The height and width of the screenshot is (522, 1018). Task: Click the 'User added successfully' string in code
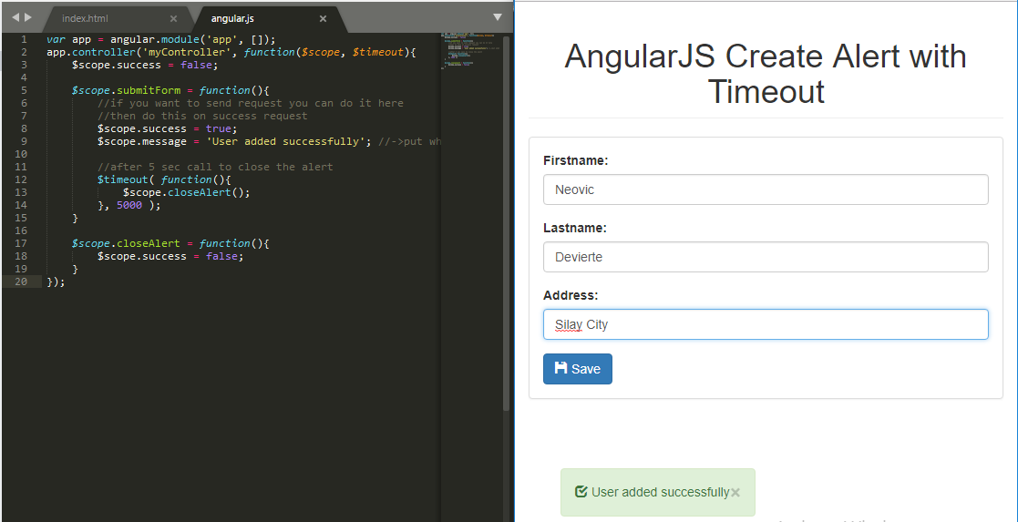click(285, 141)
